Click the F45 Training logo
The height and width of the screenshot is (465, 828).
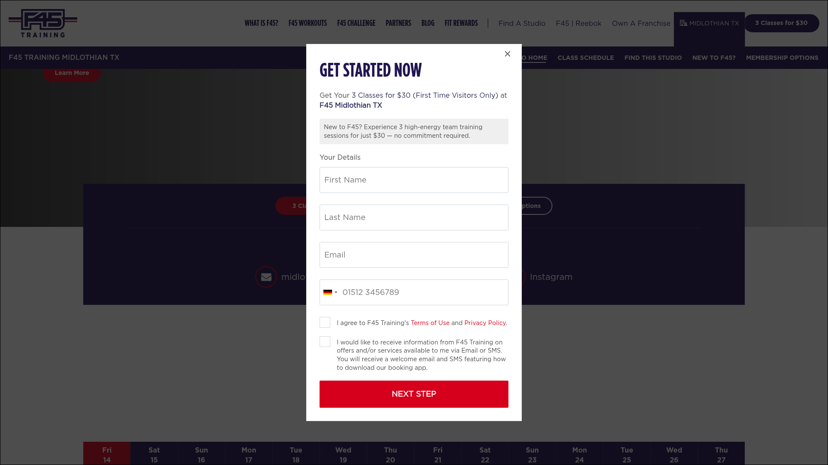[x=43, y=23]
